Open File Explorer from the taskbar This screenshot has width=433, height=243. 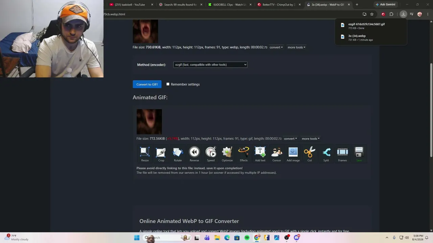click(217, 238)
